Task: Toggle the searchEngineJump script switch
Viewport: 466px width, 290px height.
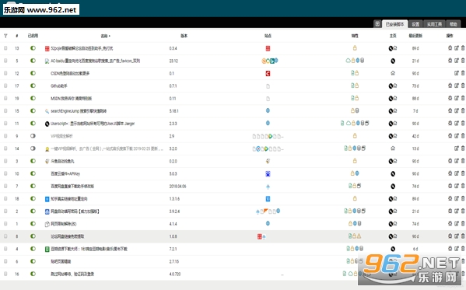Action: (x=33, y=111)
